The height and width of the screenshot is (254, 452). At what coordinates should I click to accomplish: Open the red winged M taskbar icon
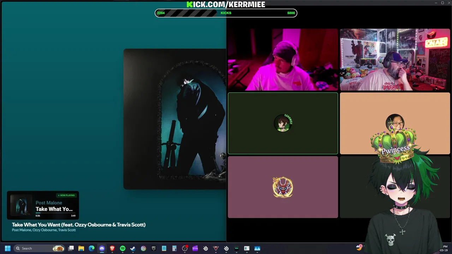216,248
